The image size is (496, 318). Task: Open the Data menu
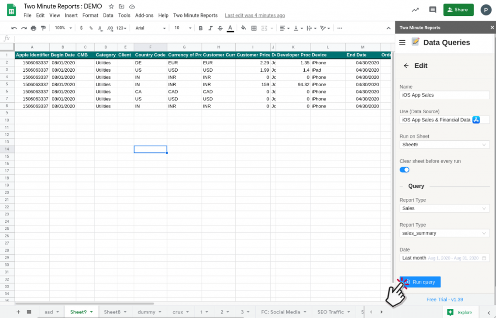click(108, 15)
